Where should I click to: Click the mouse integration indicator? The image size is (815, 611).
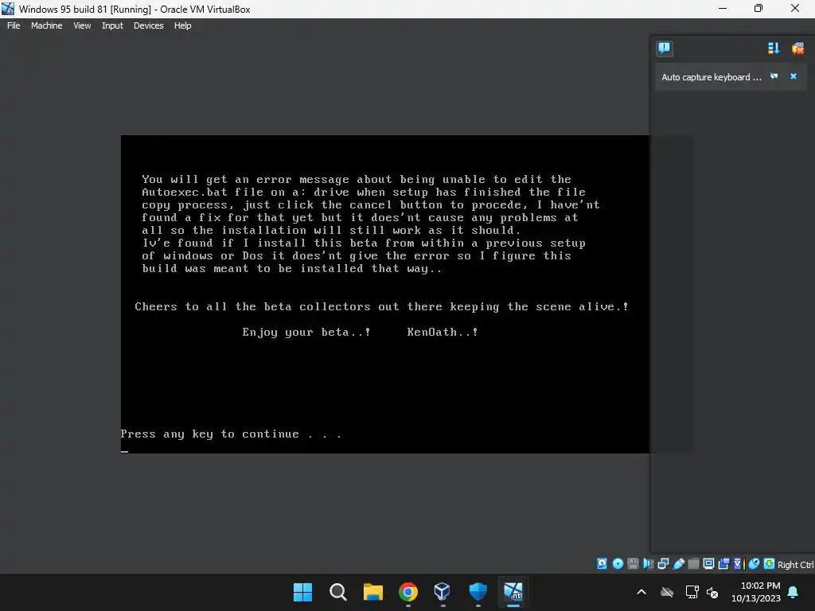(755, 564)
